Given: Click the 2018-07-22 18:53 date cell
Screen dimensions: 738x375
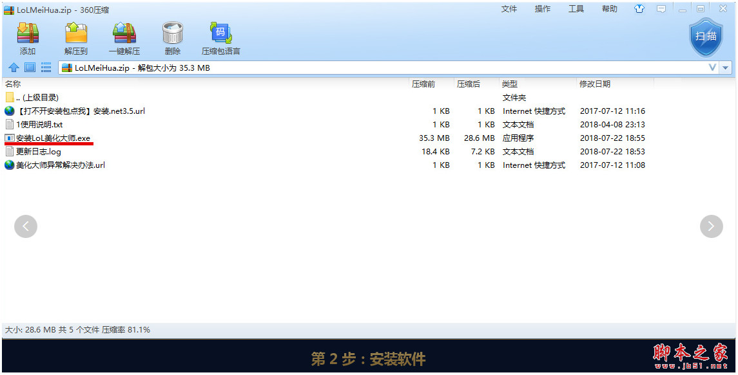Looking at the screenshot, I should [x=612, y=152].
